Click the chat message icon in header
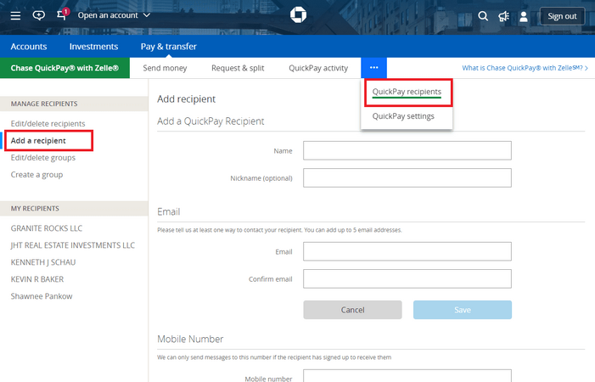This screenshot has height=382, width=595. 38,15
